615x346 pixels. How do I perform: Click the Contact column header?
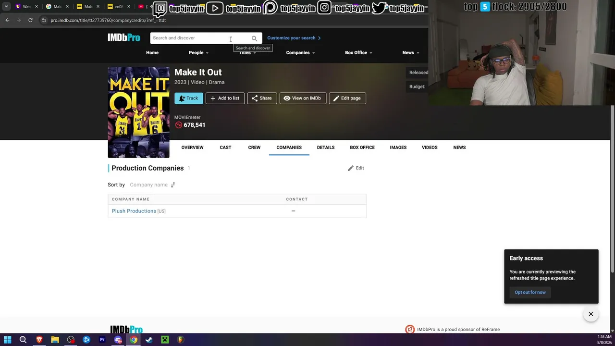(297, 199)
